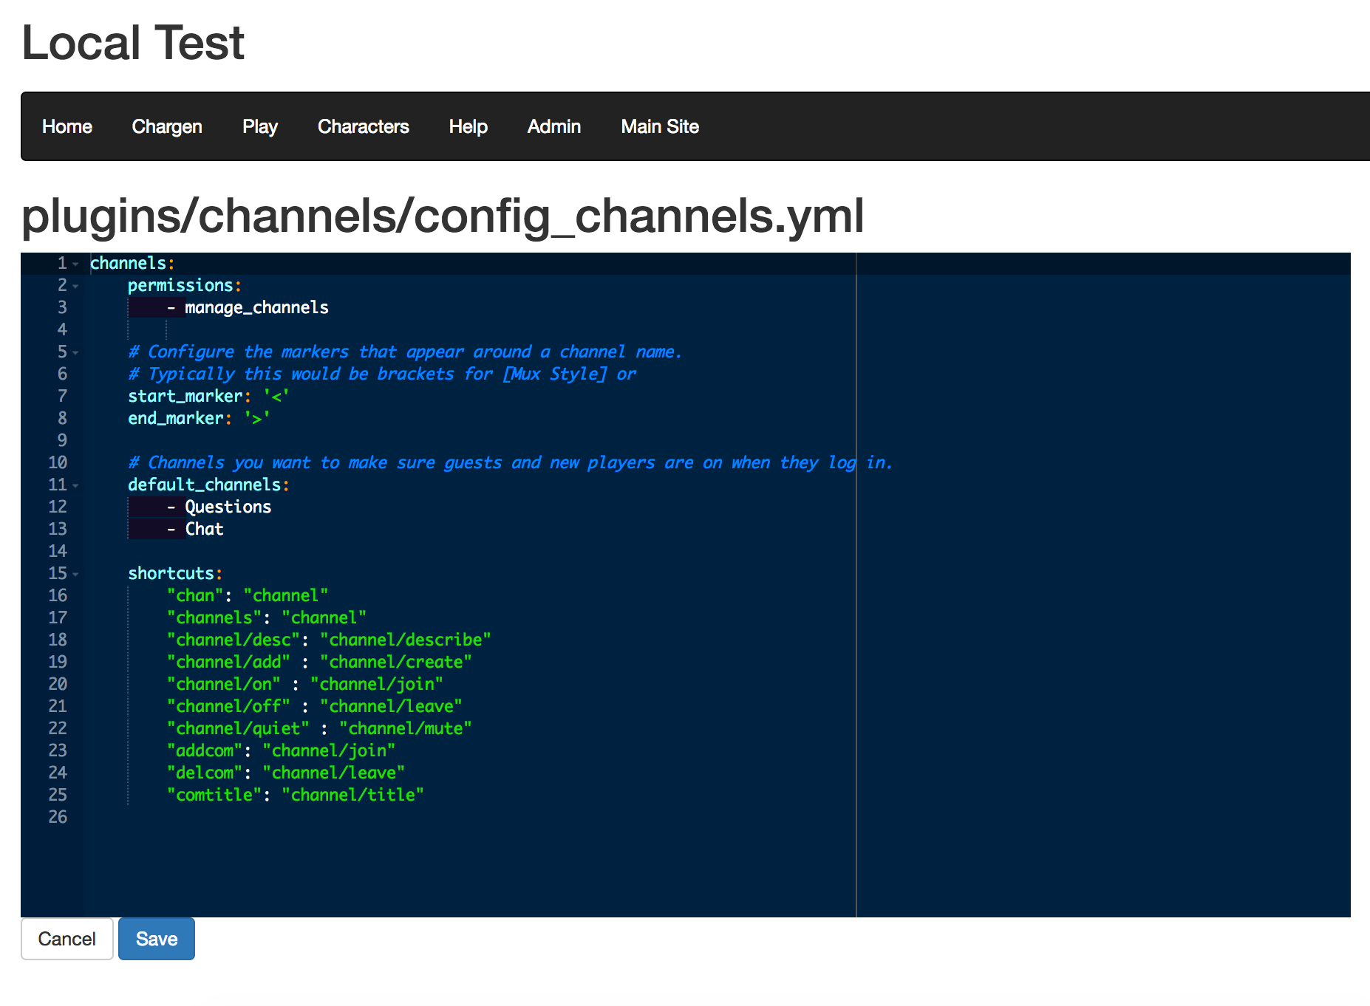Open the Home menu item
This screenshot has width=1370, height=1006.
pyautogui.click(x=67, y=126)
